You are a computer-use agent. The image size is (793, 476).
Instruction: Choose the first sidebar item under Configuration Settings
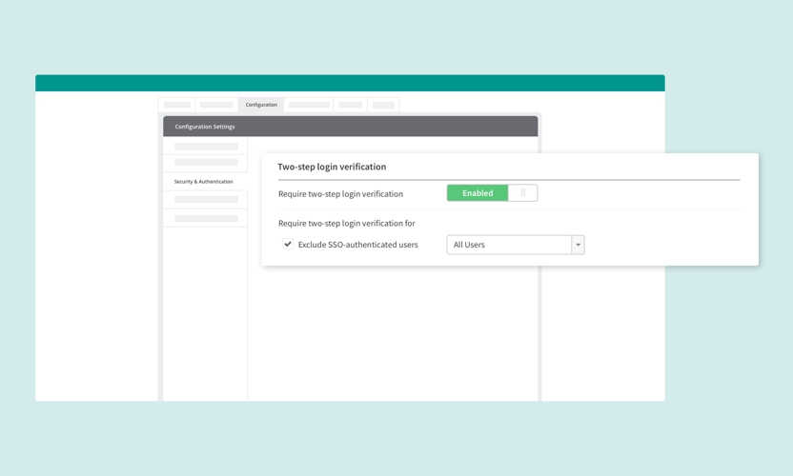coord(206,147)
